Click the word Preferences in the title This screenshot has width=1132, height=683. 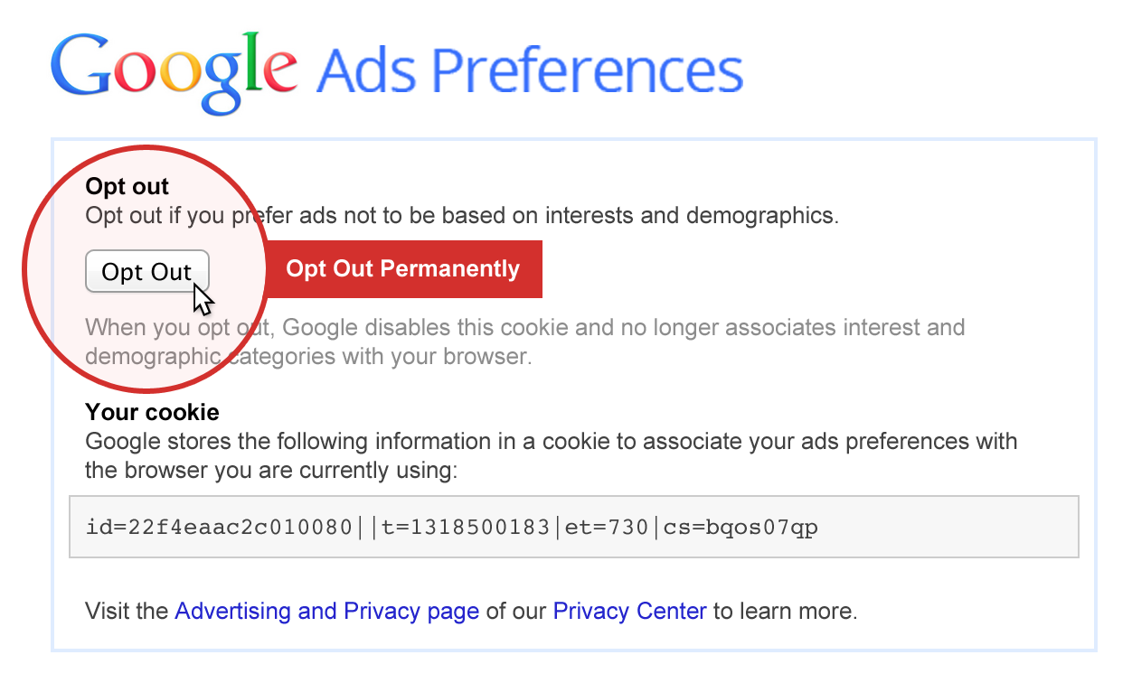click(x=586, y=72)
